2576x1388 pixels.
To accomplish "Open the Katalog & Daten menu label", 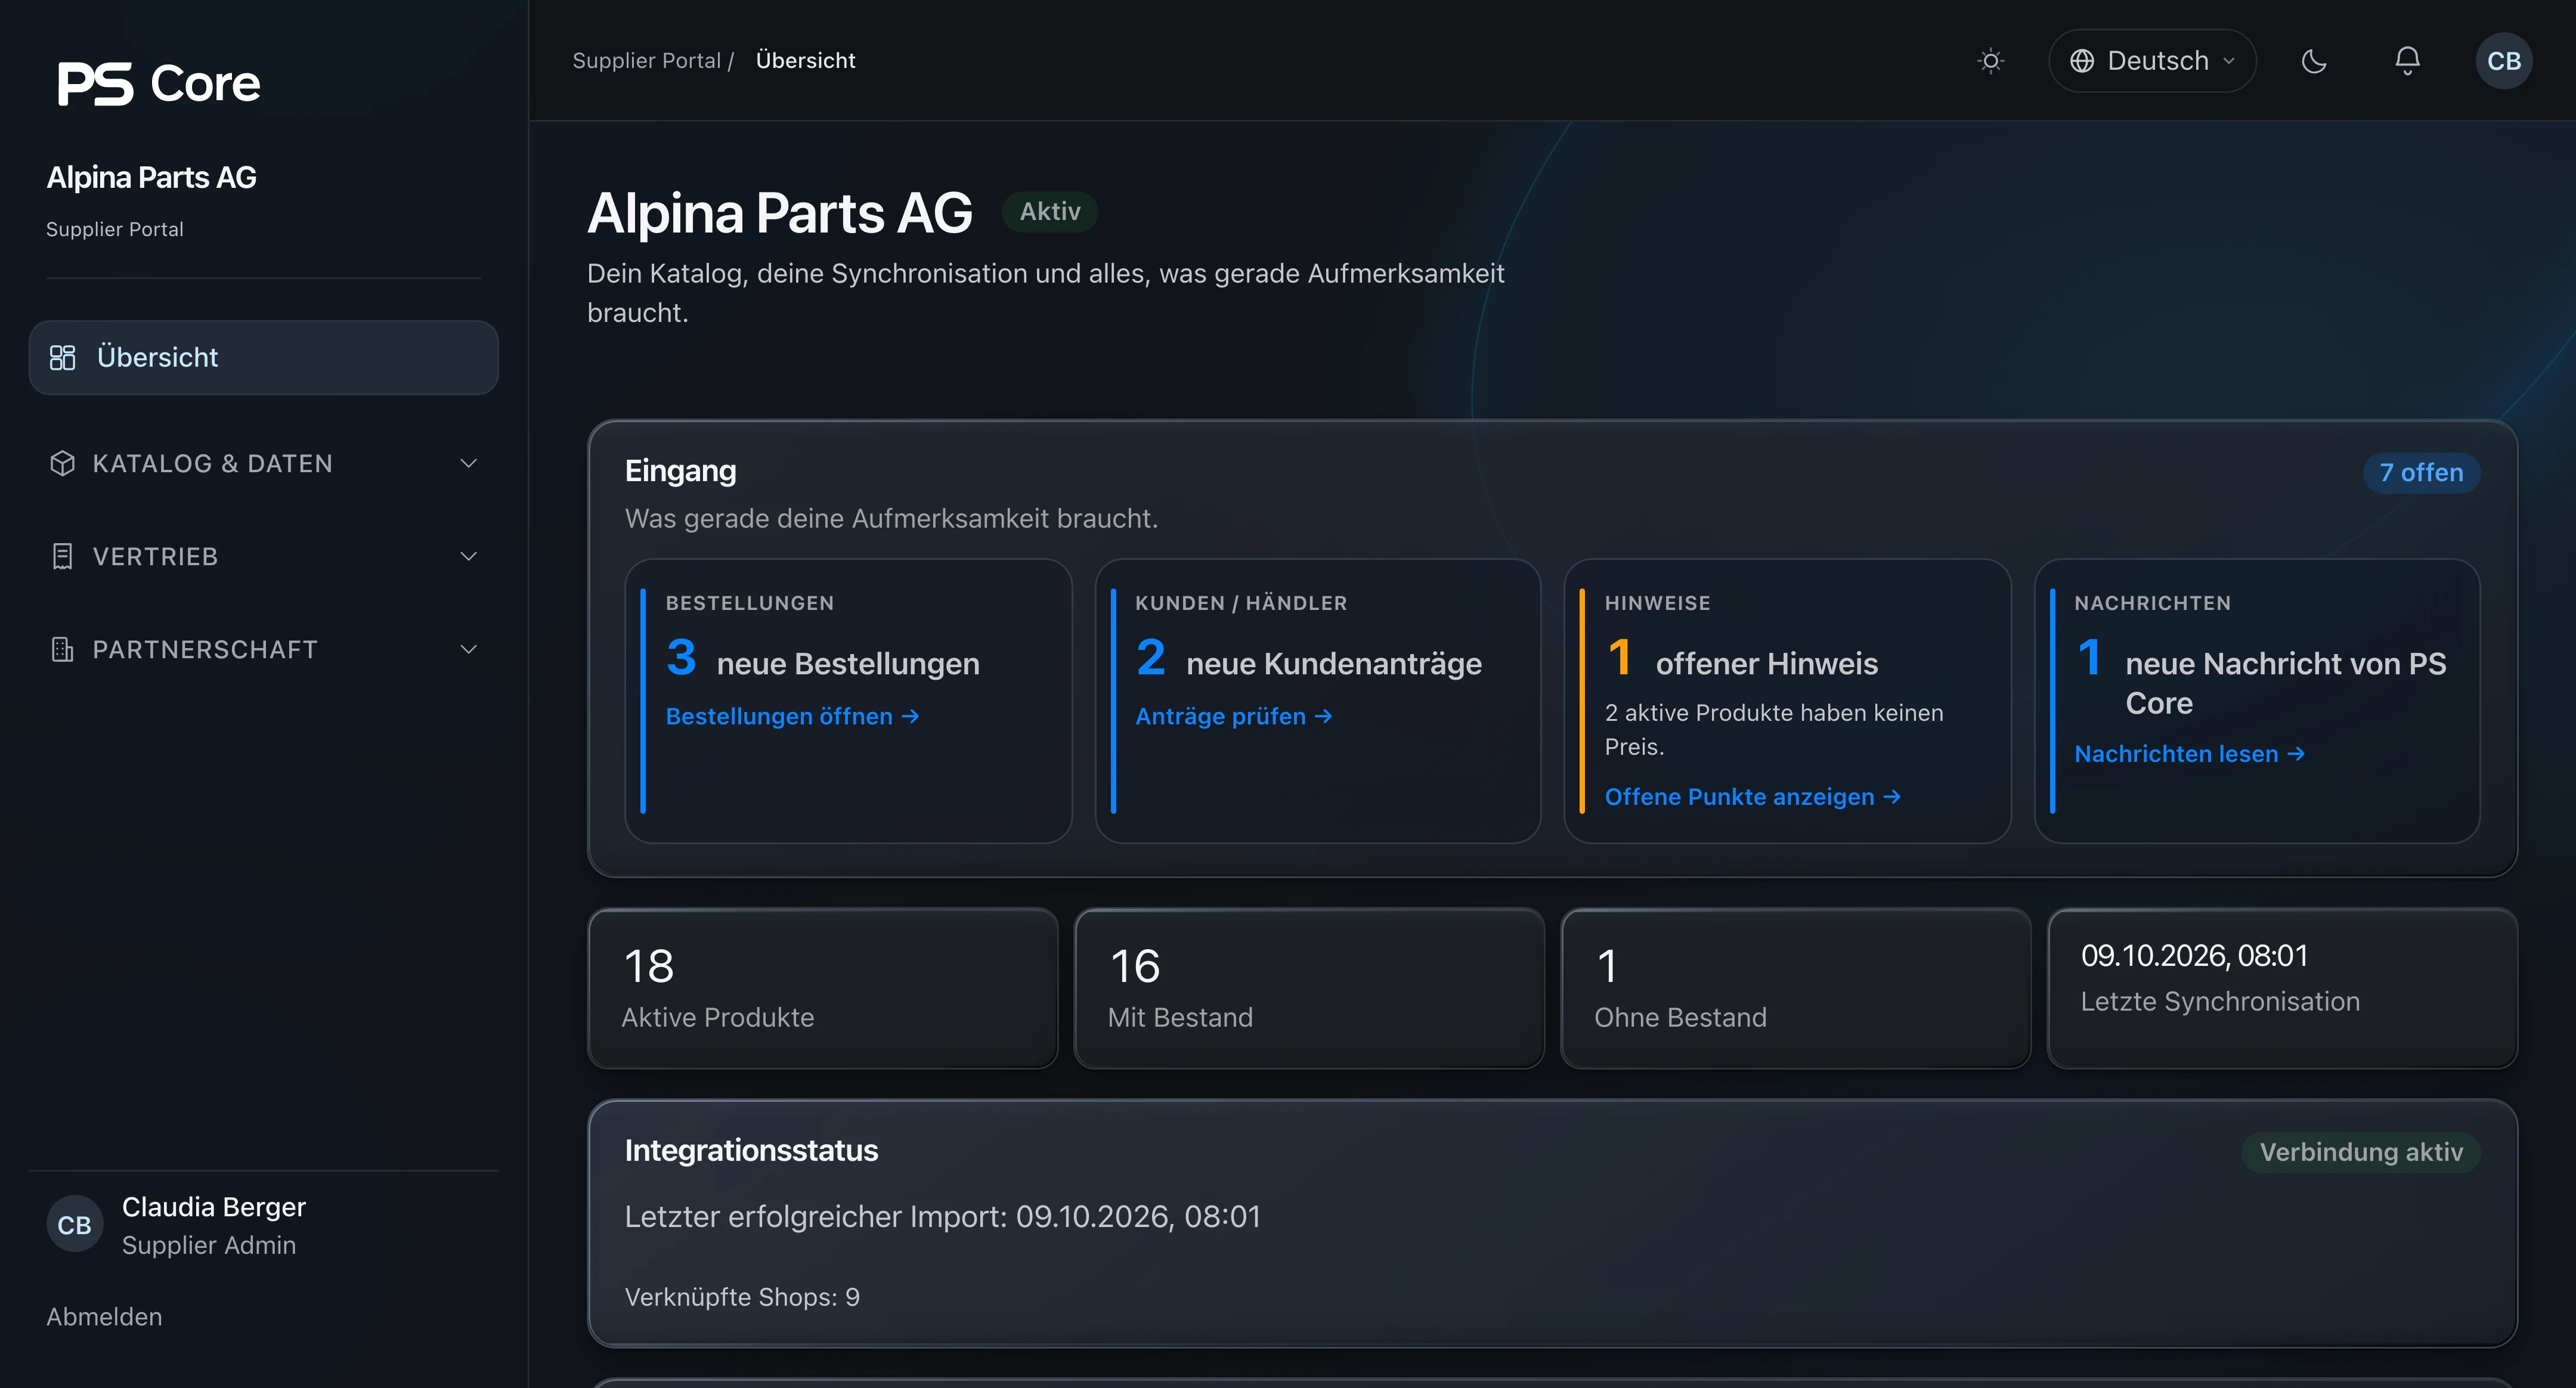I will point(213,463).
